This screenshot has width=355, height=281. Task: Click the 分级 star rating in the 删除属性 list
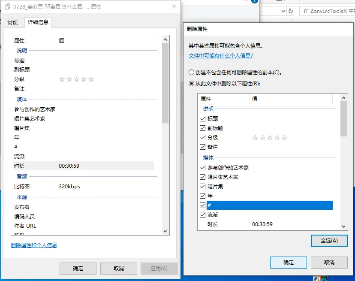pyautogui.click(x=270, y=138)
